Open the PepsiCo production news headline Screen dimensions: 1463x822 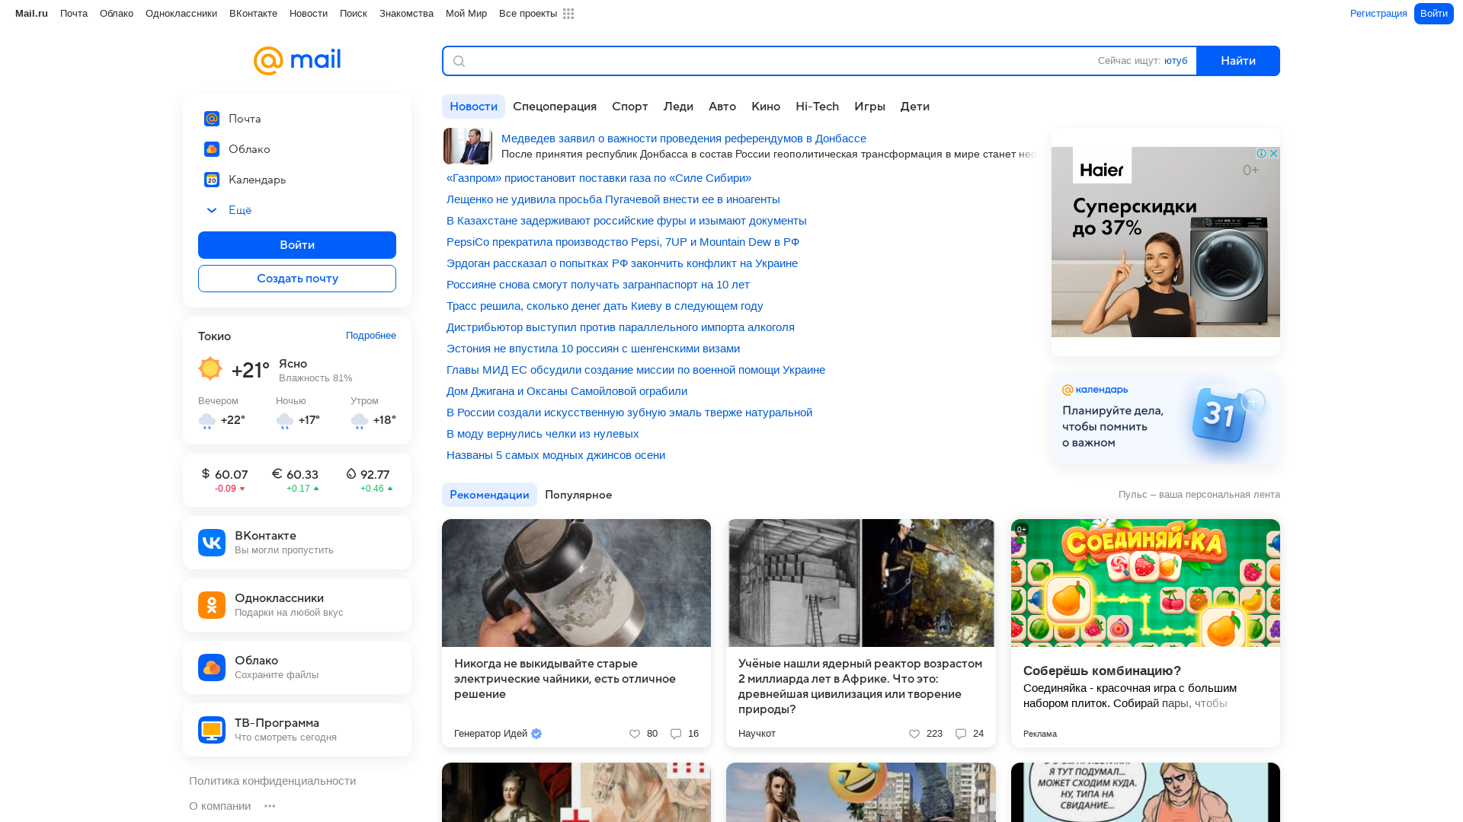pyautogui.click(x=623, y=242)
